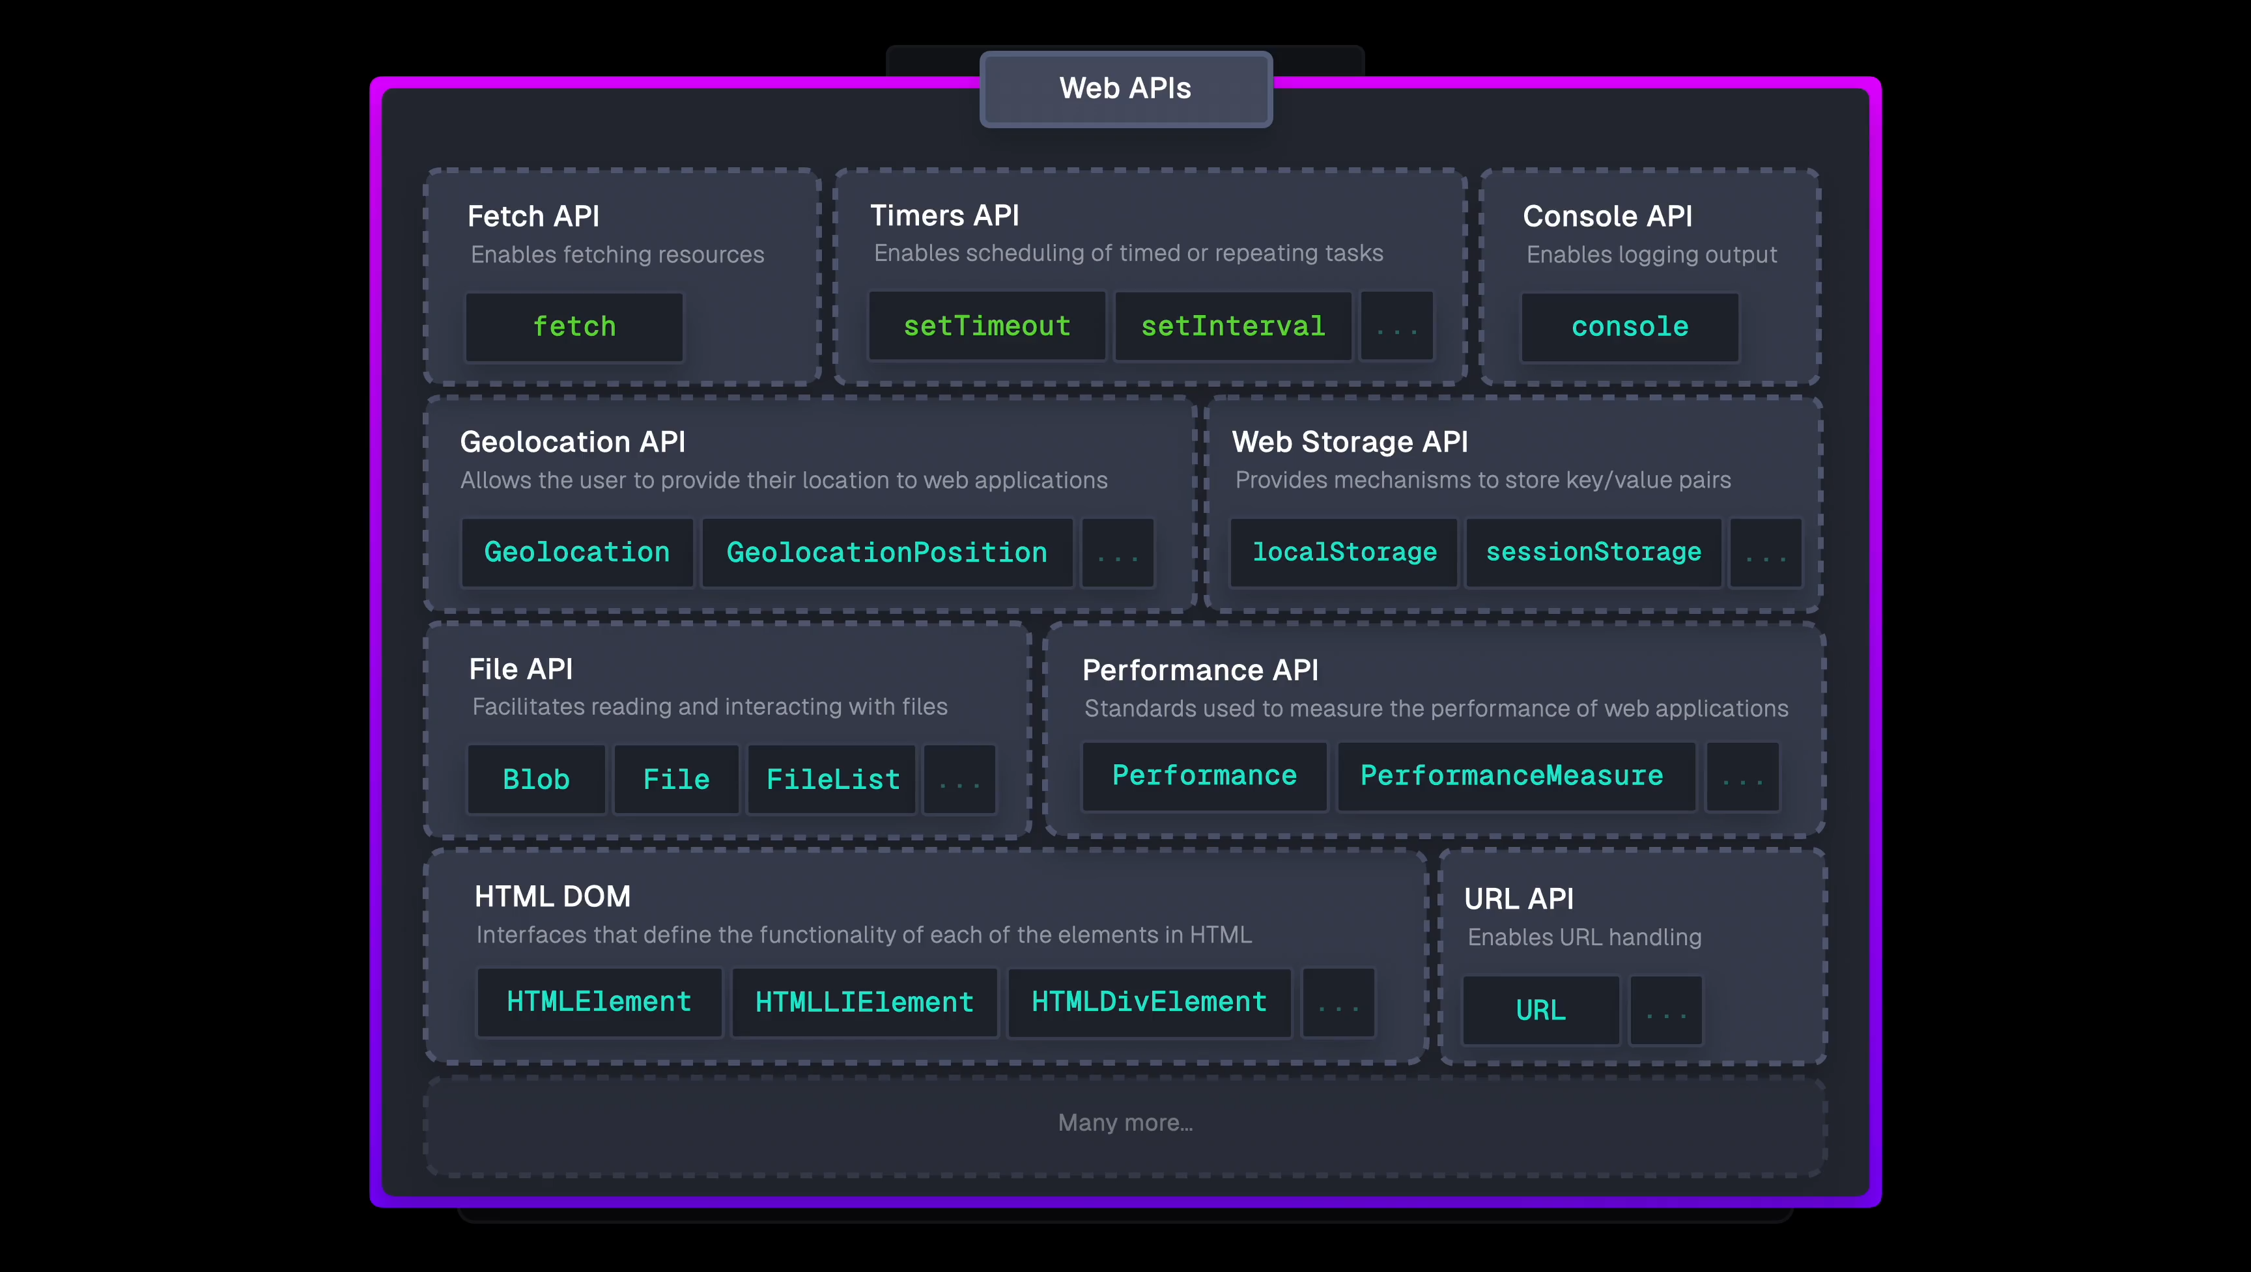Click the Web APIs title tab

1125,89
